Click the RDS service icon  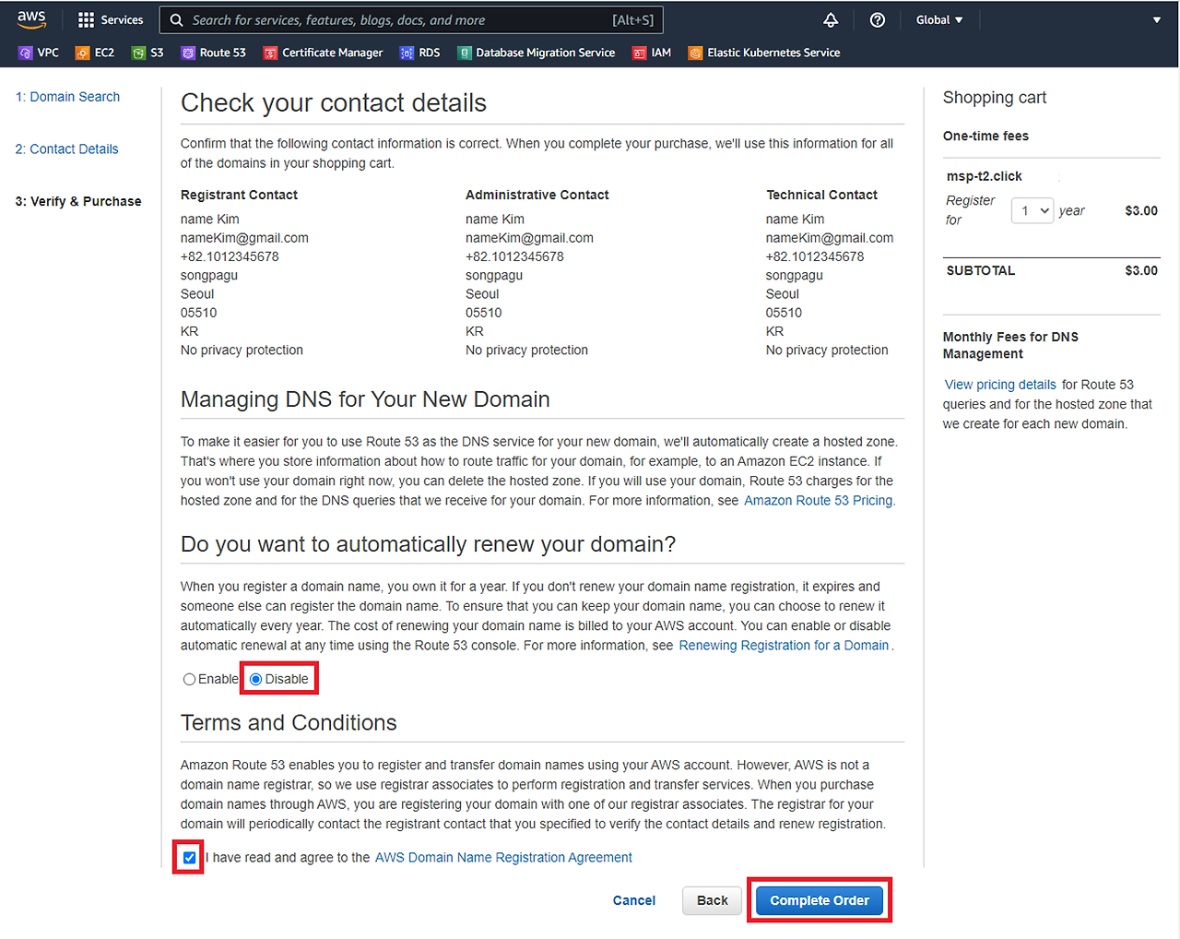coord(407,53)
